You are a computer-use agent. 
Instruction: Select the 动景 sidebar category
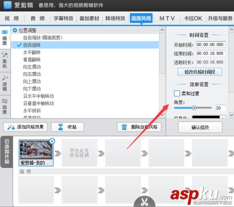tap(5, 106)
